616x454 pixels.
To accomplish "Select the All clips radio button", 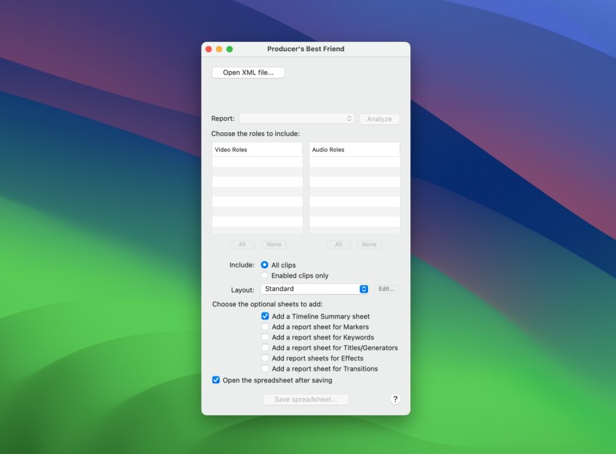I will coord(265,265).
